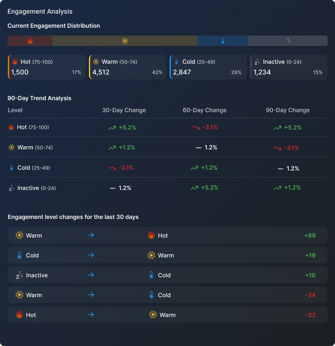Select the sun icon on the distribution bar
The image size is (335, 346).
(x=125, y=41)
